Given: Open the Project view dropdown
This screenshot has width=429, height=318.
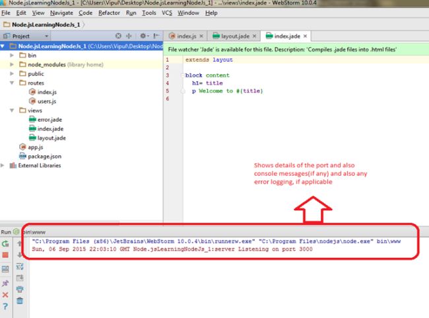Looking at the screenshot, I should [x=46, y=36].
